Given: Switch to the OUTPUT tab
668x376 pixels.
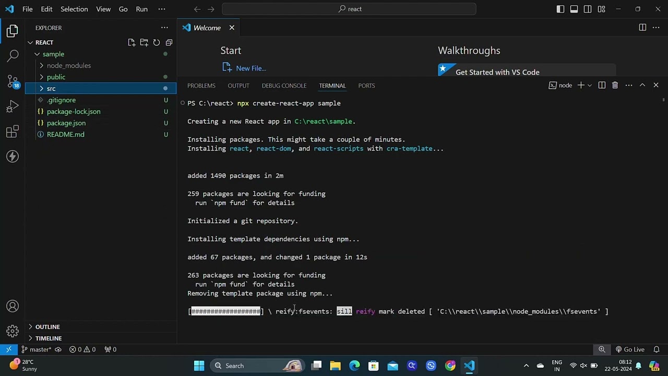Looking at the screenshot, I should point(238,85).
